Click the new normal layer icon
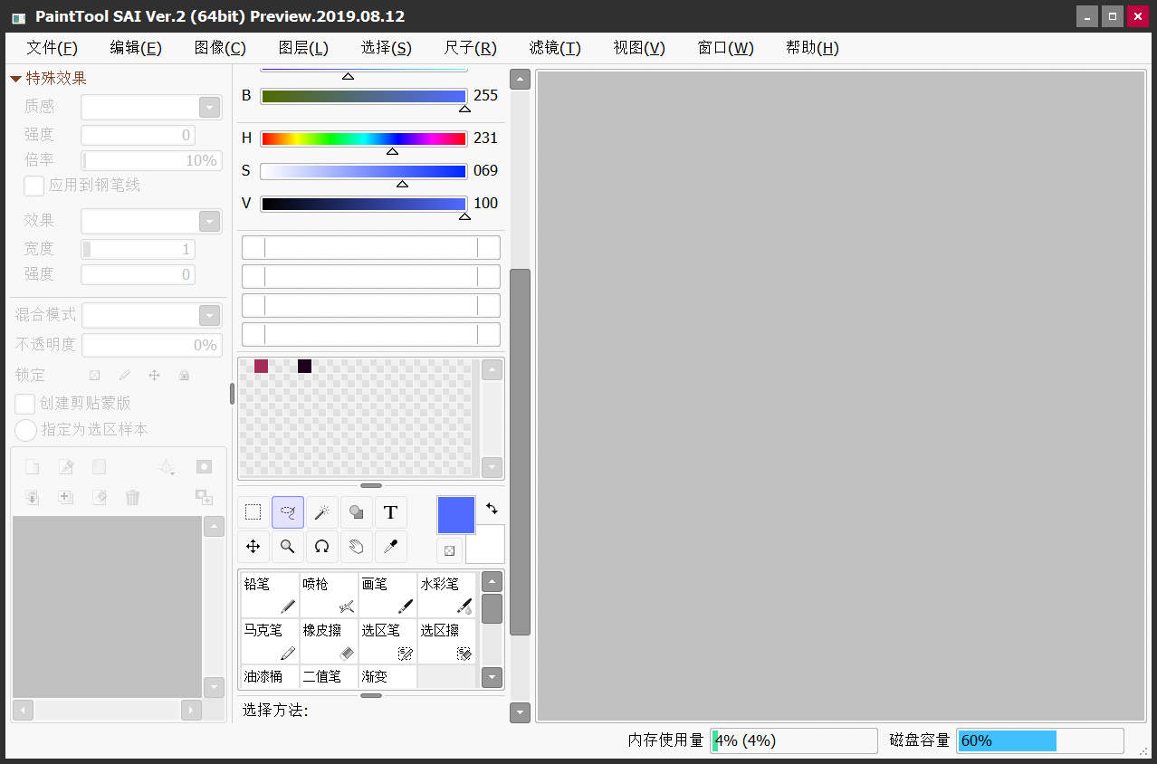Screen dimensions: 1157x764 [33, 467]
